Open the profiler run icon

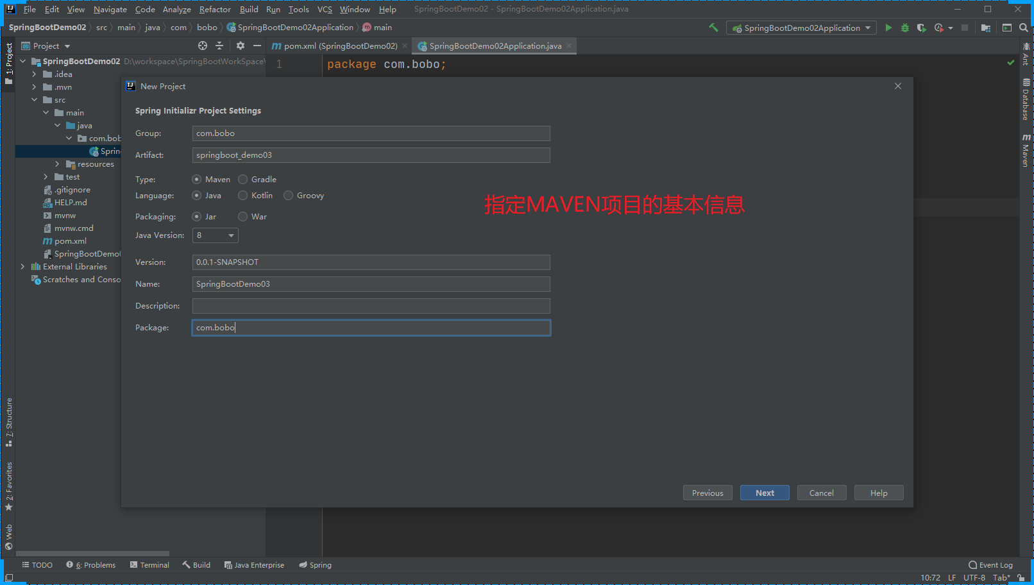click(x=939, y=28)
